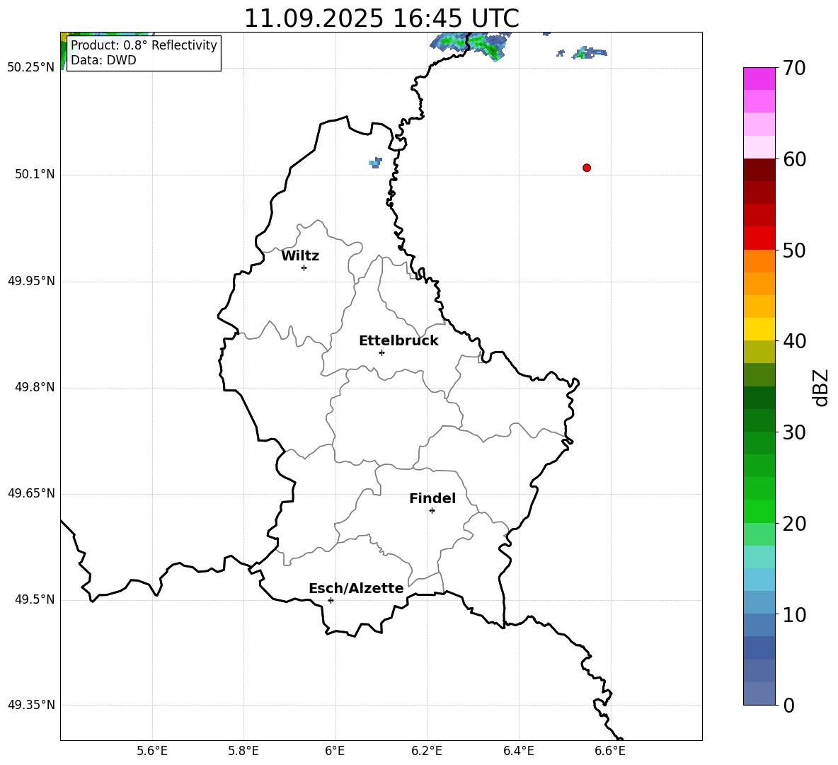Screen dimensions: 838x765
Task: Click the small blue radar echo in northern Luxembourg
Action: click(x=375, y=163)
